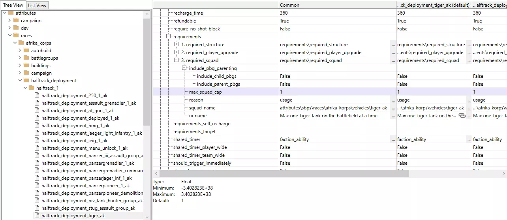Click file icon of halftrack_deployment_hmg_1_ak

[37, 126]
